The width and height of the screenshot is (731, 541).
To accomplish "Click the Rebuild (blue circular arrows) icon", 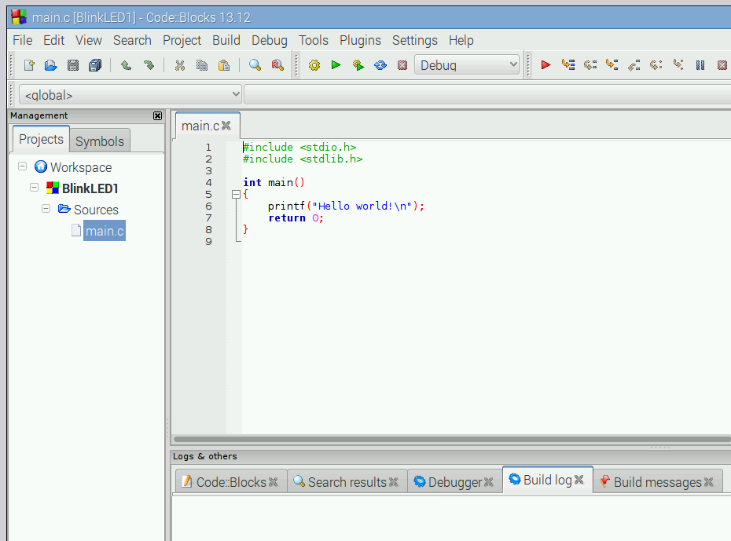I will [x=380, y=64].
